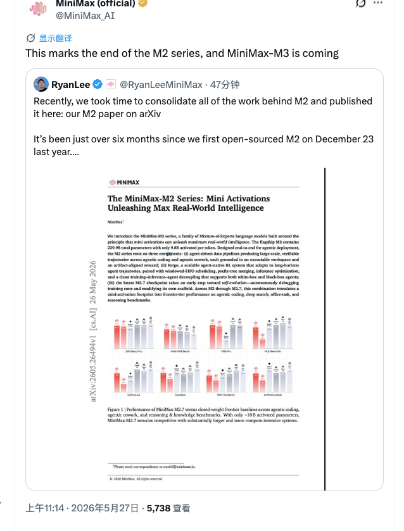Viewport: 404px width, 531px height.
Task: Open the @RyanLeeMiniMax handle
Action: click(x=161, y=84)
